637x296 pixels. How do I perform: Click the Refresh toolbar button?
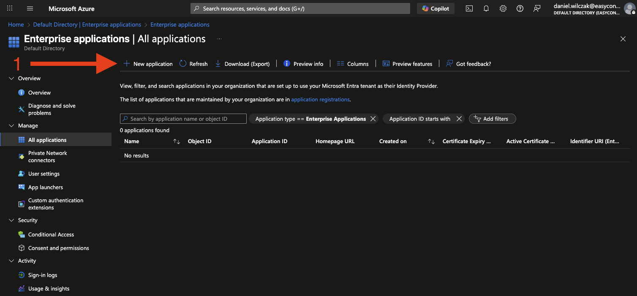coord(193,64)
